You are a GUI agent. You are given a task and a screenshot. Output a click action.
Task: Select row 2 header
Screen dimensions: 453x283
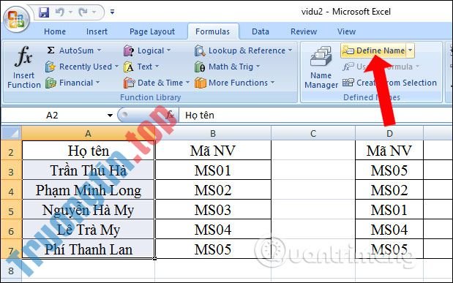(11, 151)
